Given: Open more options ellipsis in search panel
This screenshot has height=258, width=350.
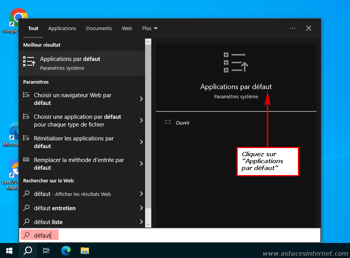Looking at the screenshot, I should pos(293,28).
